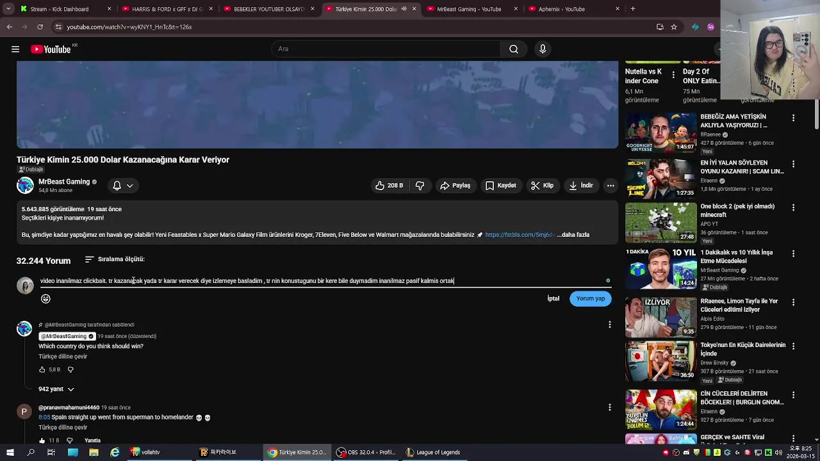Expand description with ...daha fazla

point(573,235)
